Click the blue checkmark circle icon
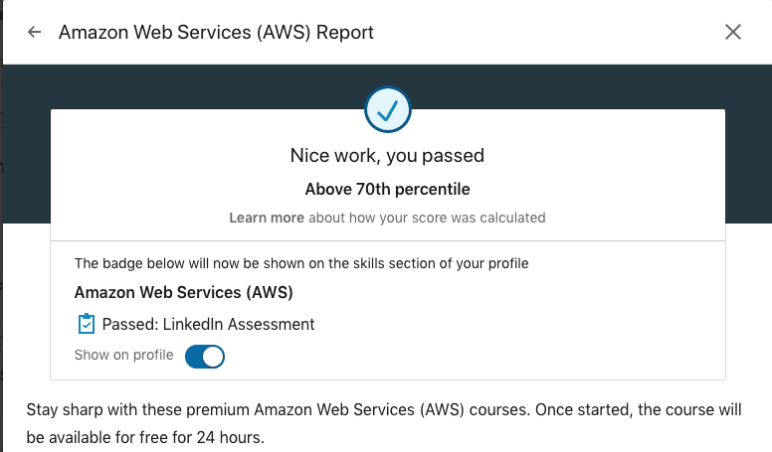Viewport: 772px width, 452px height. click(x=387, y=111)
